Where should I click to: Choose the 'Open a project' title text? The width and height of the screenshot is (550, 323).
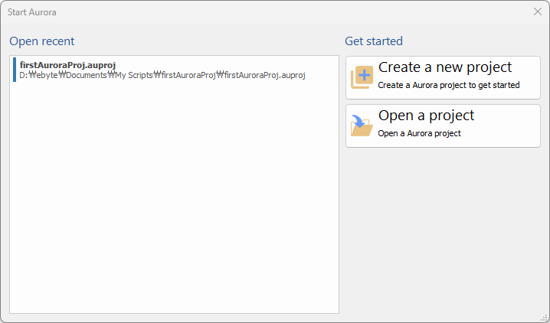pyautogui.click(x=426, y=116)
